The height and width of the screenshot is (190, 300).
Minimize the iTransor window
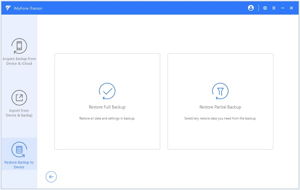[x=283, y=8]
